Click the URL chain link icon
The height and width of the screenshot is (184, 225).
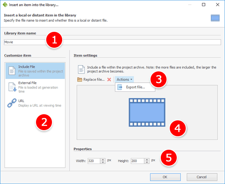pos(12,103)
